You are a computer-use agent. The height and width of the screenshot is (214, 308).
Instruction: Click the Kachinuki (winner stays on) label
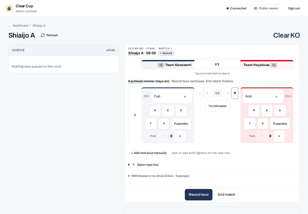[149, 81]
